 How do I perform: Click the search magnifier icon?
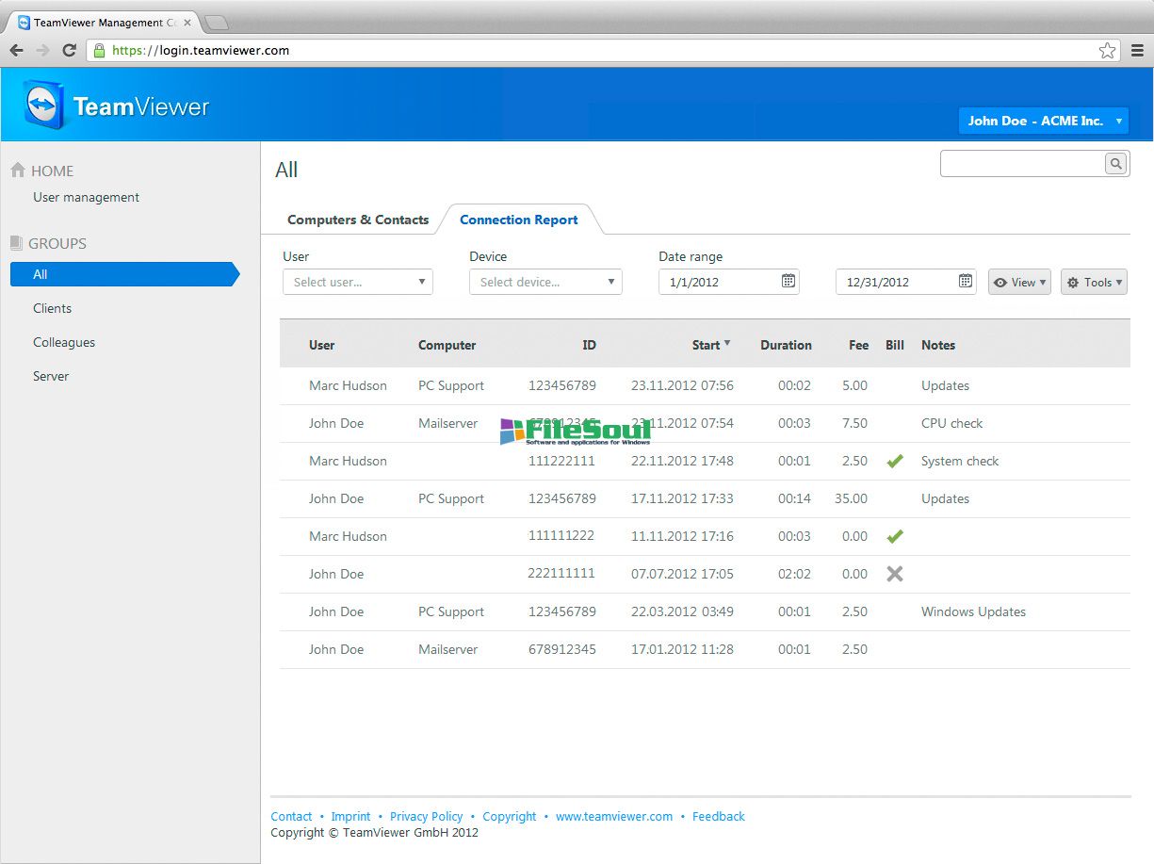coord(1115,164)
